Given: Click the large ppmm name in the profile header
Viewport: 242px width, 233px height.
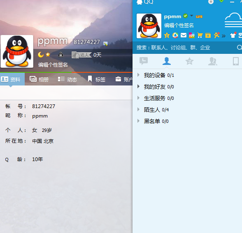Looking at the screenshot, I should [53, 42].
